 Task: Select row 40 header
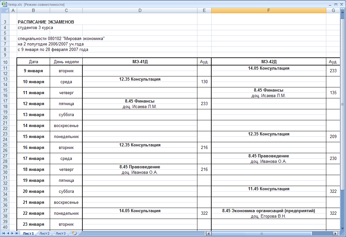[x=5, y=227]
